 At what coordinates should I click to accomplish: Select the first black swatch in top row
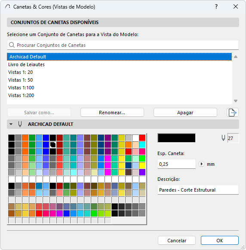pyautogui.click(x=12, y=138)
